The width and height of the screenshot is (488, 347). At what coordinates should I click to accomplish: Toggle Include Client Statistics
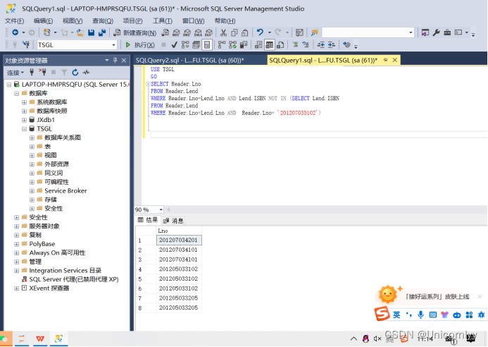(x=244, y=45)
